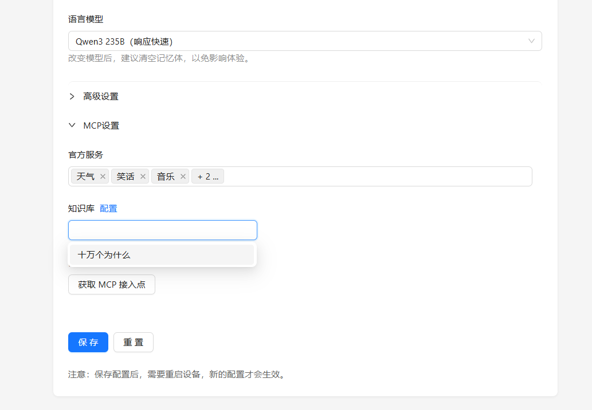This screenshot has width=592, height=410.
Task: Click the dropdown chevron on the language model selector
Action: 531,41
